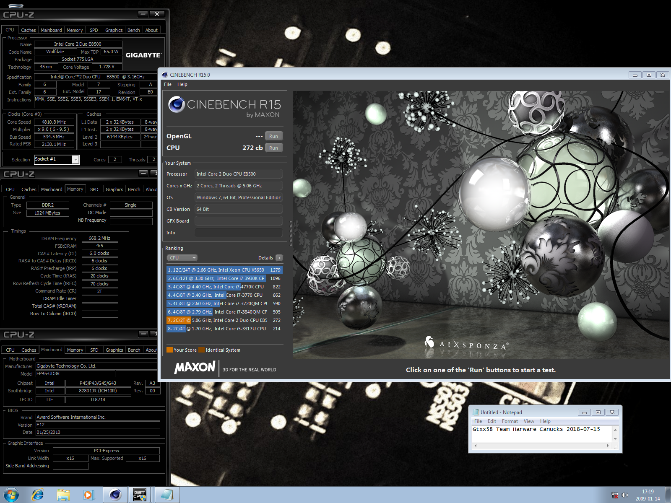Select ranking row Core i5-3317U scoring 214
This screenshot has height=503, width=671.
point(224,329)
